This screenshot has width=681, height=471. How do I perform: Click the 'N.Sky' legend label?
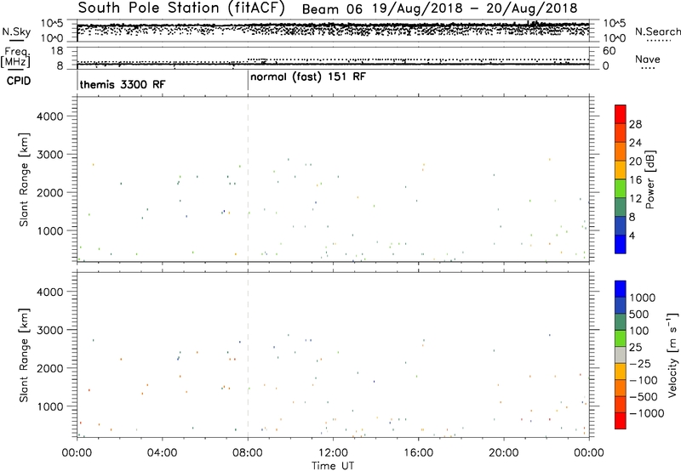[x=16, y=31]
